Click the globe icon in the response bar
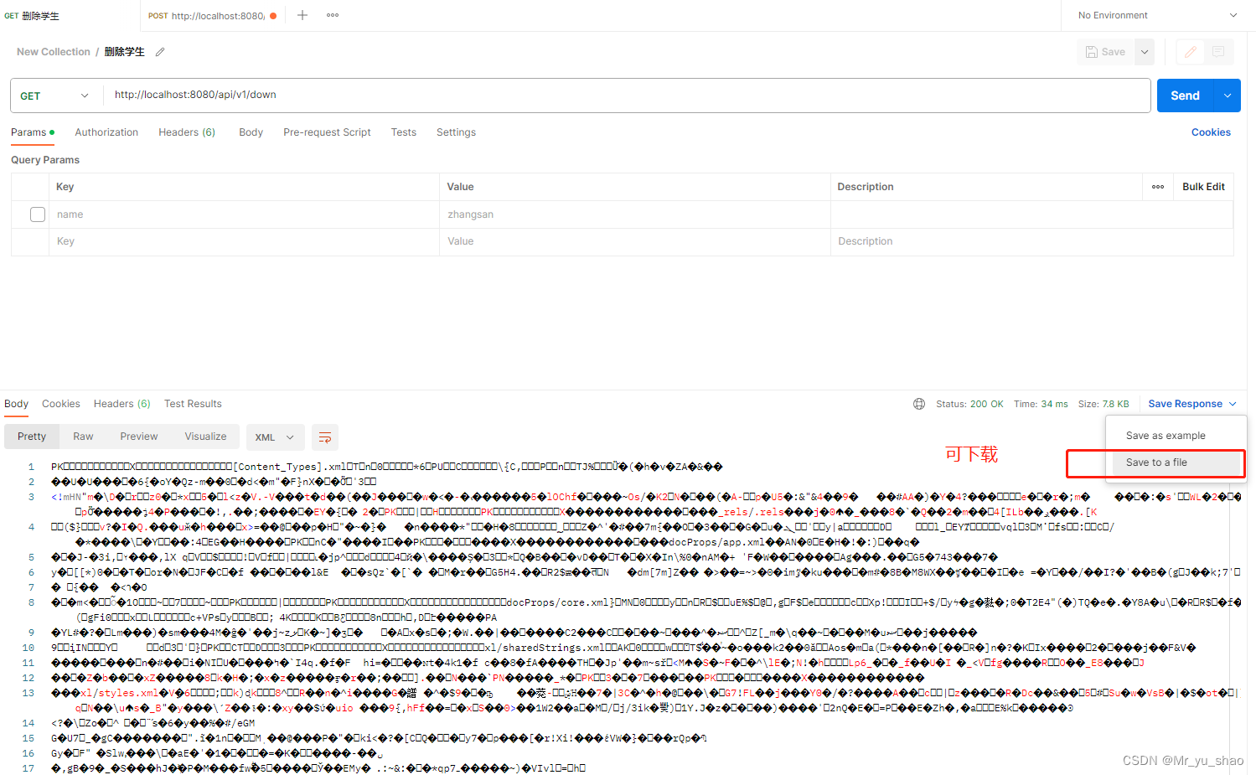1256x775 pixels. (918, 404)
